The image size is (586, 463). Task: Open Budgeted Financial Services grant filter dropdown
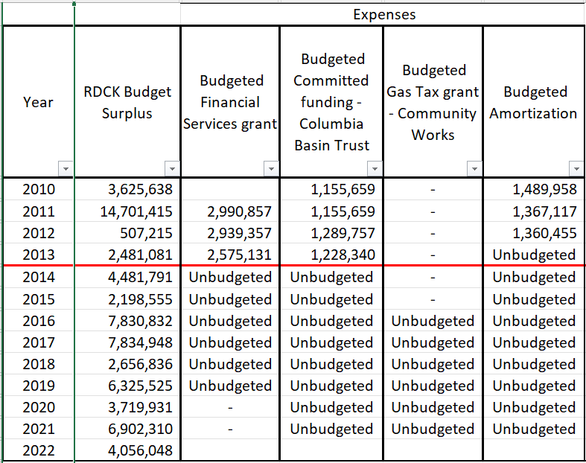(x=271, y=169)
